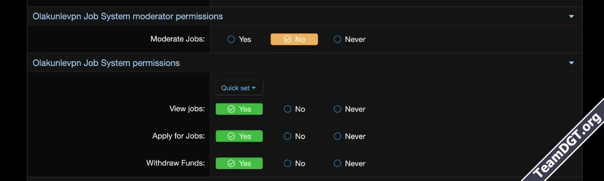
Task: Click the checkmark icon on Withdraw Funds Yes
Action: pyautogui.click(x=231, y=164)
